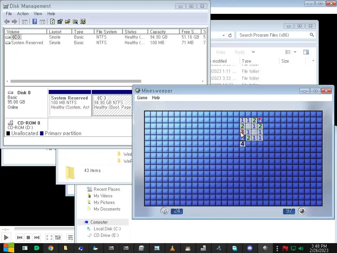Click the Size column header in Explorer
Image resolution: width=337 pixels, height=253 pixels.
(292, 61)
